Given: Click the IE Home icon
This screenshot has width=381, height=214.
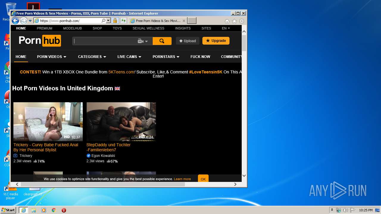Looking at the screenshot, I should tap(227, 21).
